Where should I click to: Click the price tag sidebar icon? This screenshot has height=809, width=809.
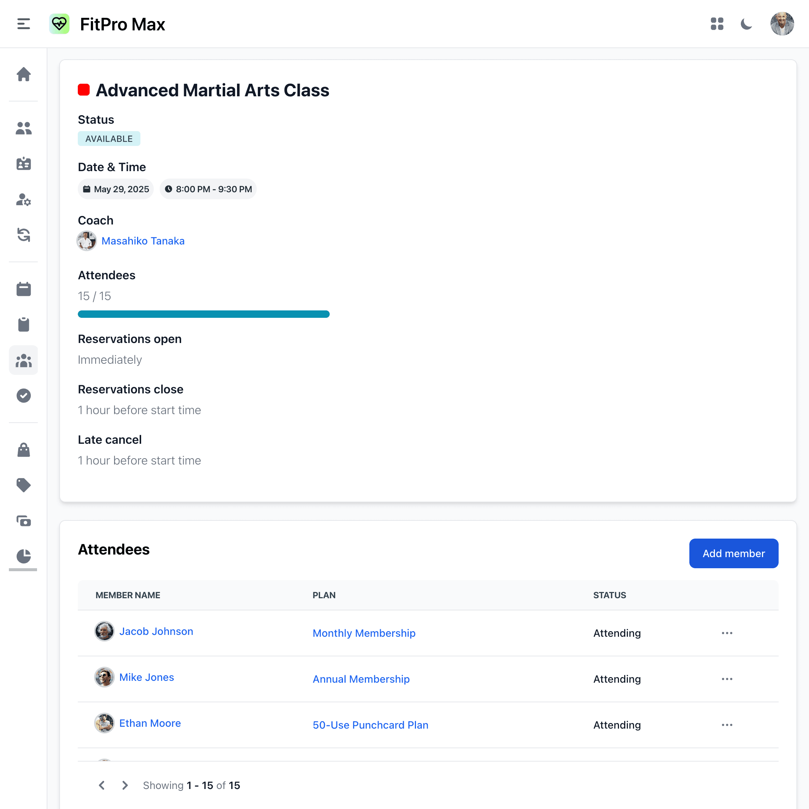pos(23,485)
